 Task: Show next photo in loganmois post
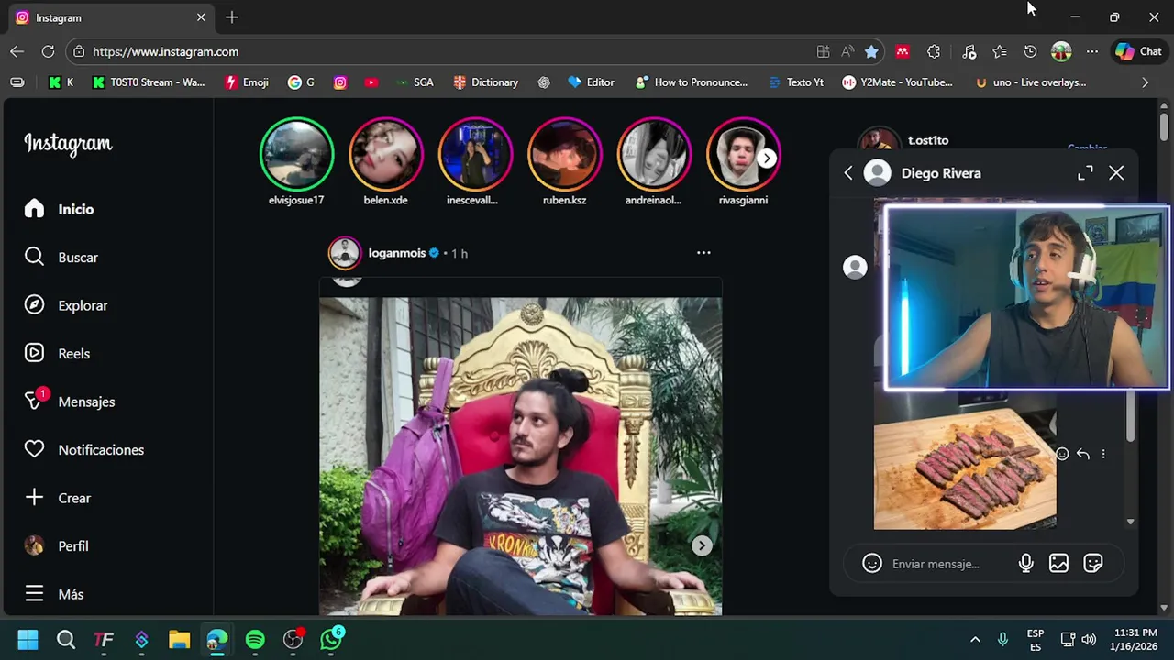[x=702, y=545]
